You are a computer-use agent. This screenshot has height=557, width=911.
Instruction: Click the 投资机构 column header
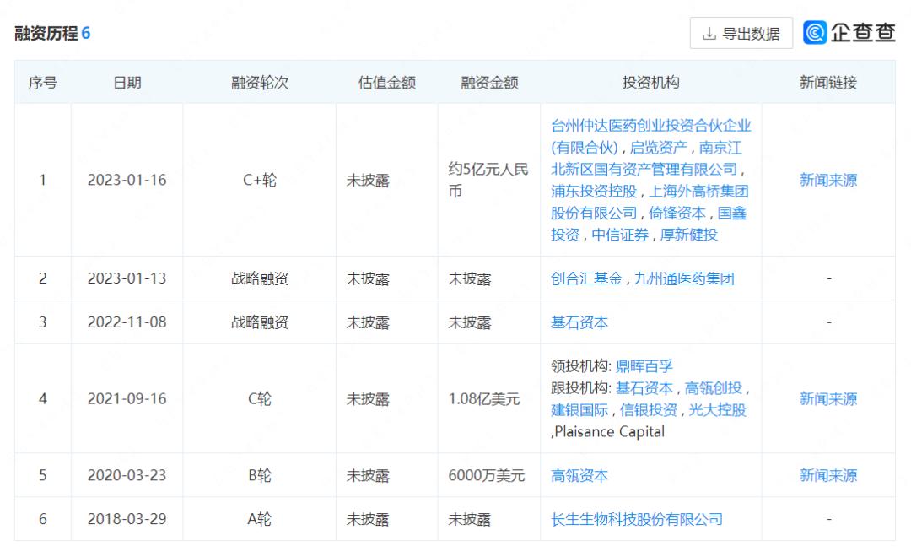tap(650, 83)
